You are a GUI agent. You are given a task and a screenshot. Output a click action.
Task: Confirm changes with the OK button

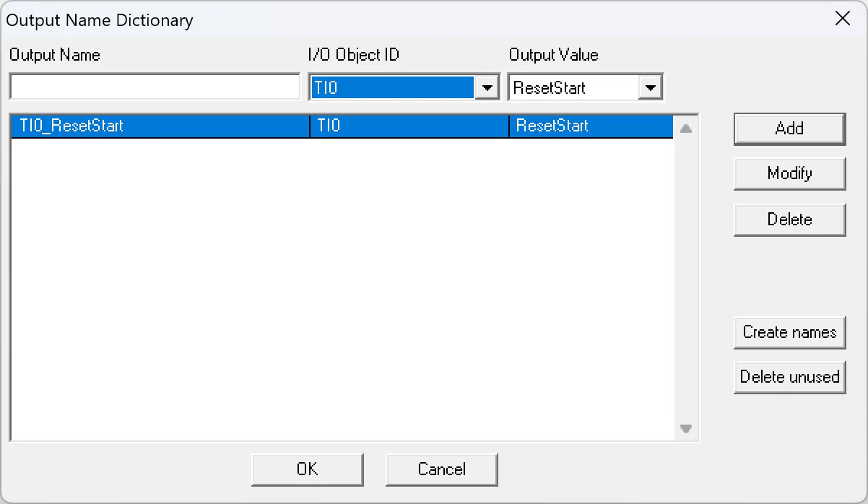[307, 469]
